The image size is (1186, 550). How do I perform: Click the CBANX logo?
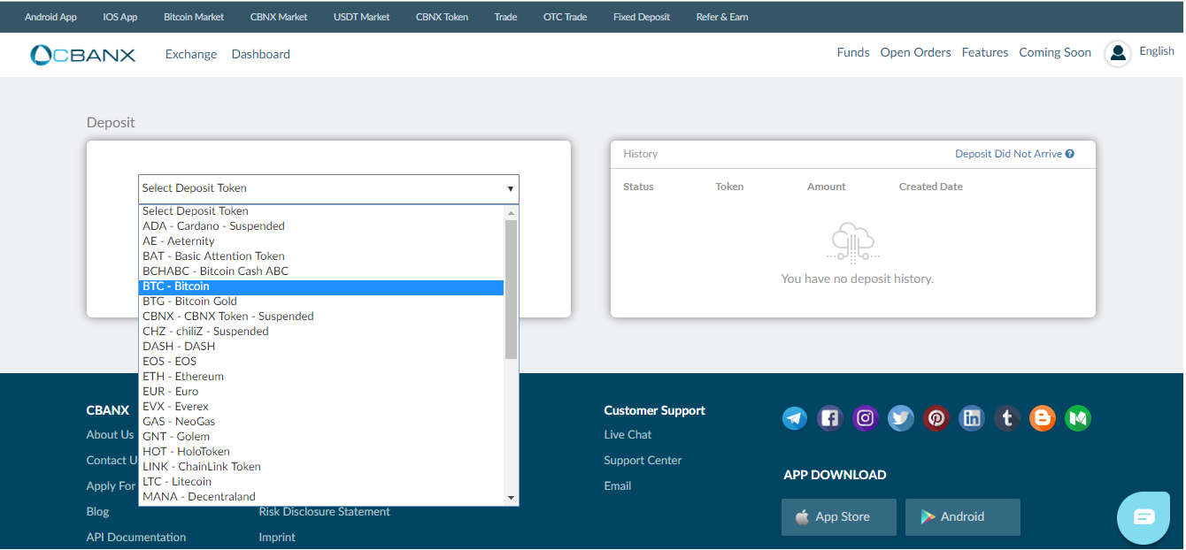pos(83,55)
